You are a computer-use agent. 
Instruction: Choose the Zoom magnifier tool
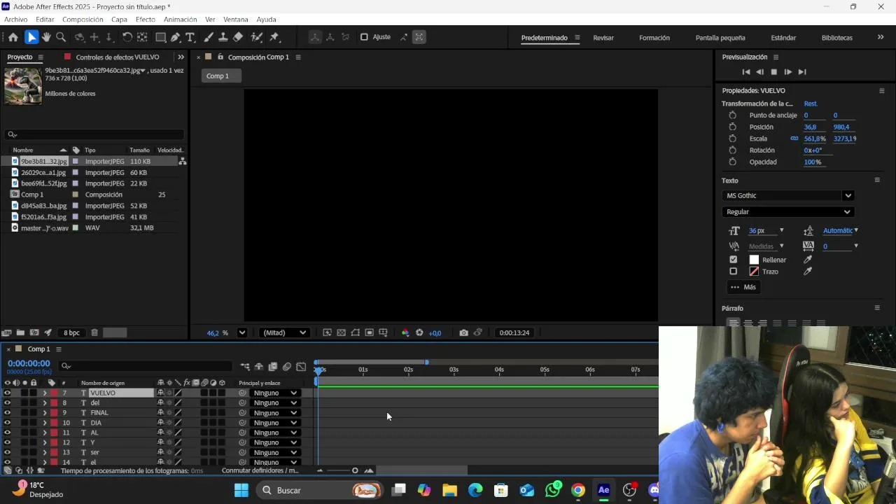(x=61, y=37)
